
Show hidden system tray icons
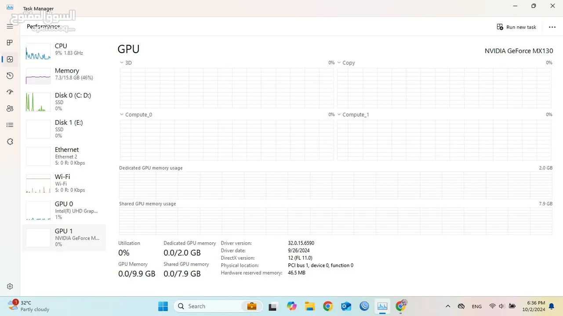pyautogui.click(x=448, y=306)
